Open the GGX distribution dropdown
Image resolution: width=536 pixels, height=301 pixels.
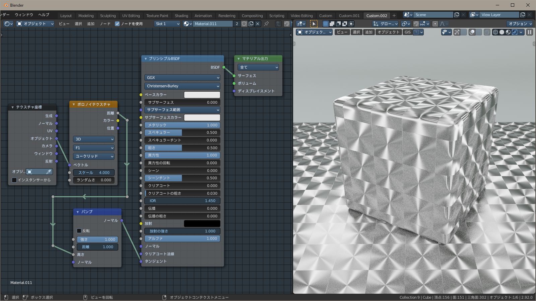[x=183, y=78]
